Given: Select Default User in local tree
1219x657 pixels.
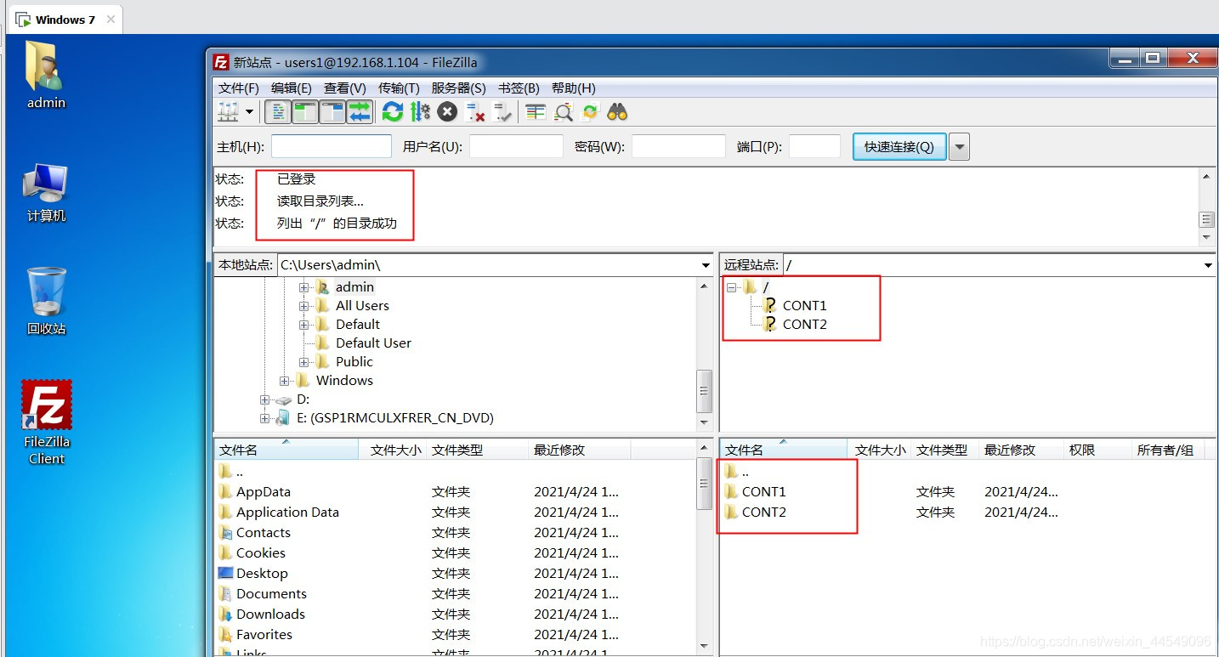Looking at the screenshot, I should tap(373, 343).
